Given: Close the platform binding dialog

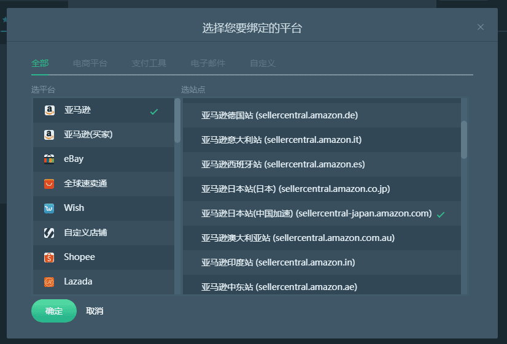Looking at the screenshot, I should click(x=481, y=27).
